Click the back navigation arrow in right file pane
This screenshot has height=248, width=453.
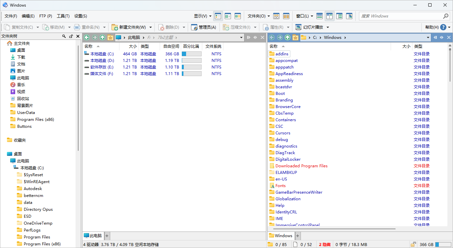(x=271, y=37)
